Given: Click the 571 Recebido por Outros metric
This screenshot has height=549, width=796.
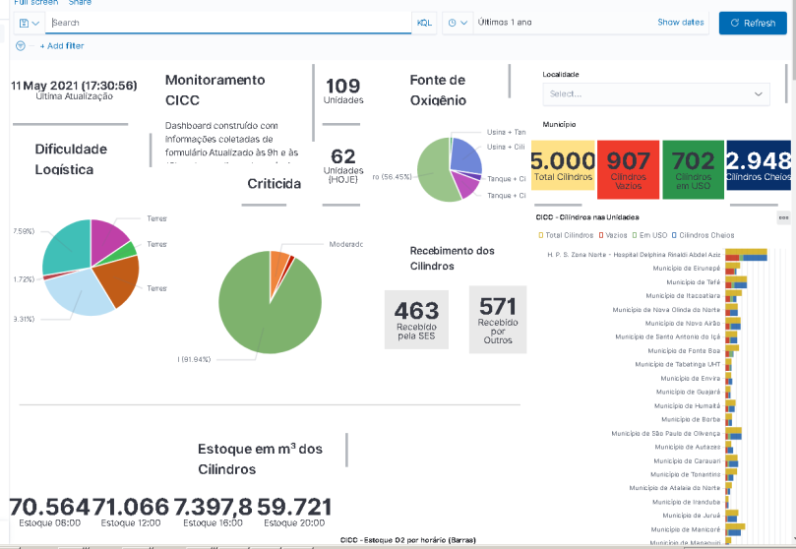Looking at the screenshot, I should (x=498, y=319).
